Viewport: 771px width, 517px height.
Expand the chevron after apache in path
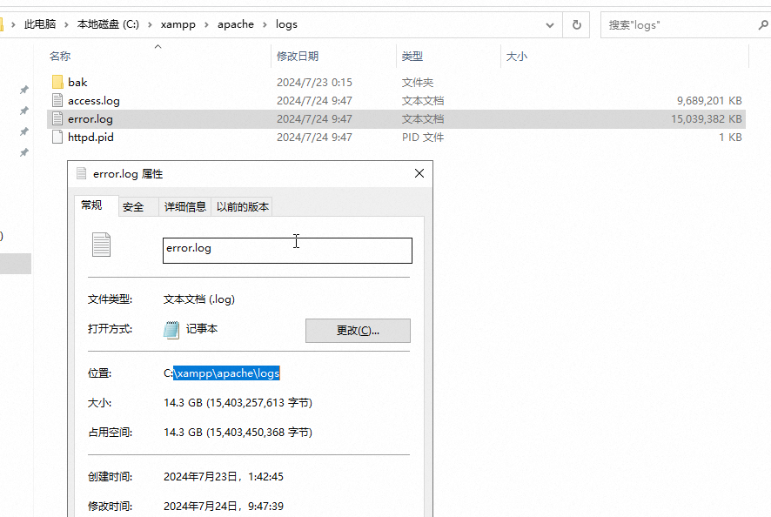click(x=265, y=24)
